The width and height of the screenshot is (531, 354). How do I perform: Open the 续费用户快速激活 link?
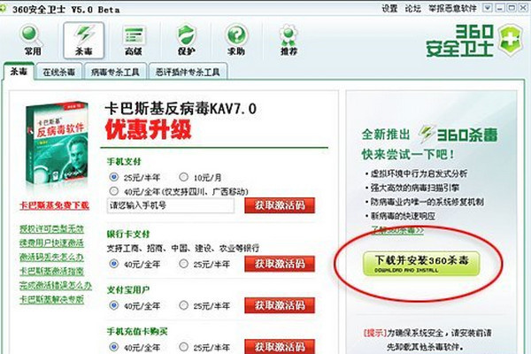click(51, 243)
